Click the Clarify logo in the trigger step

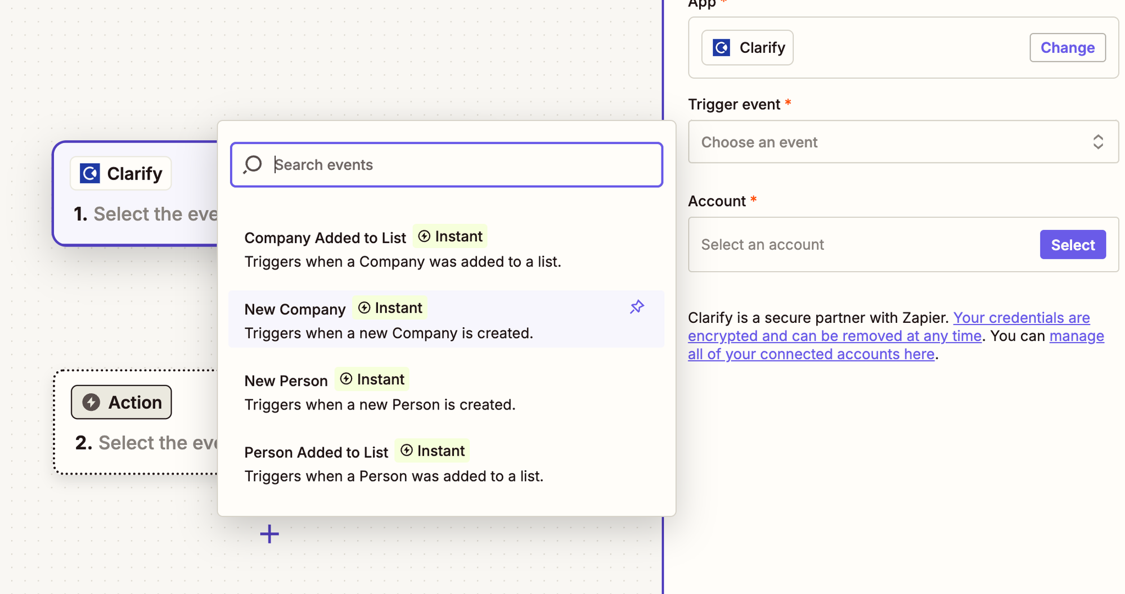[x=90, y=173]
